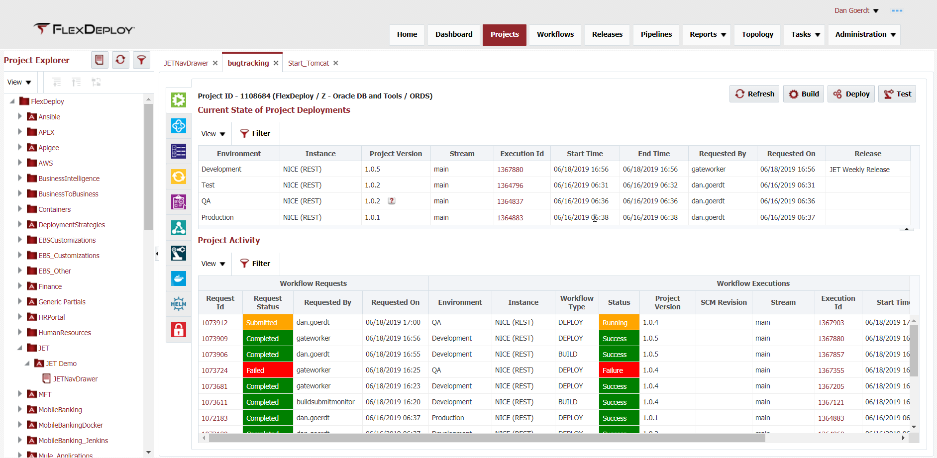Click the Project Activity horizontal scrollbar
Viewport: 937px width, 458px height.
coord(486,438)
